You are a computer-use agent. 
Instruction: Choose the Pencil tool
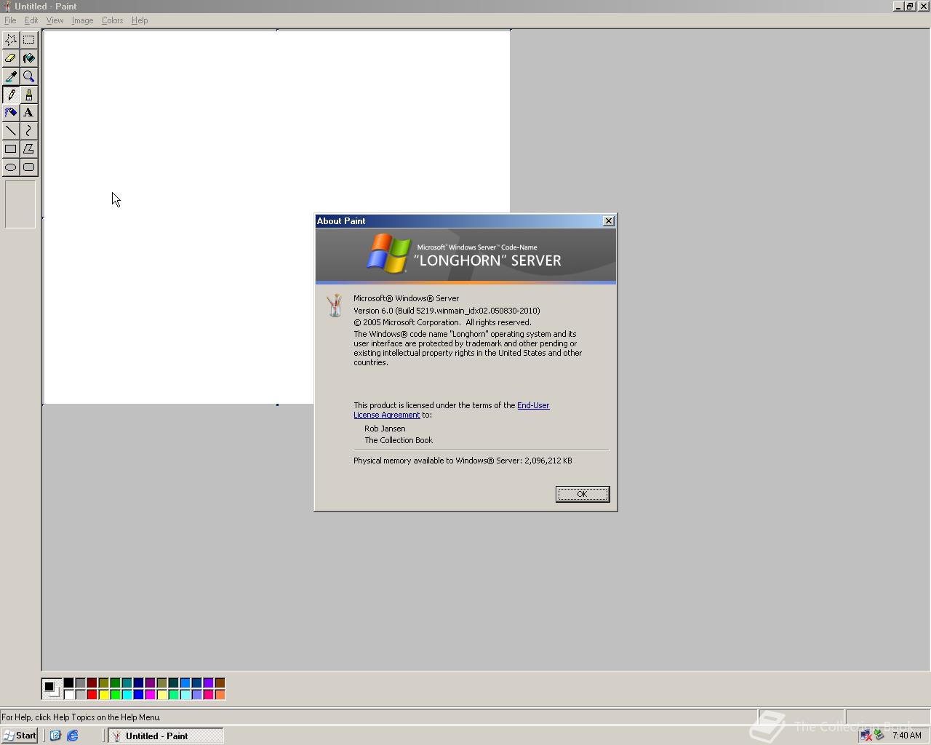pos(11,95)
